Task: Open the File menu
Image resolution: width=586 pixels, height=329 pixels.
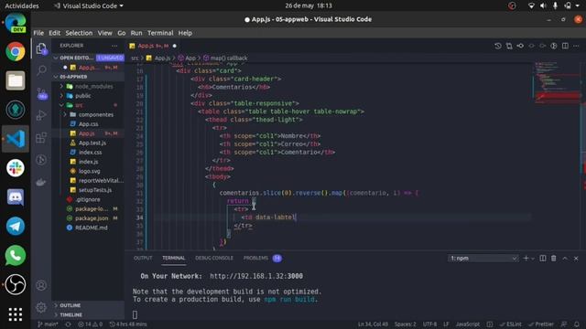Action: [x=38, y=33]
